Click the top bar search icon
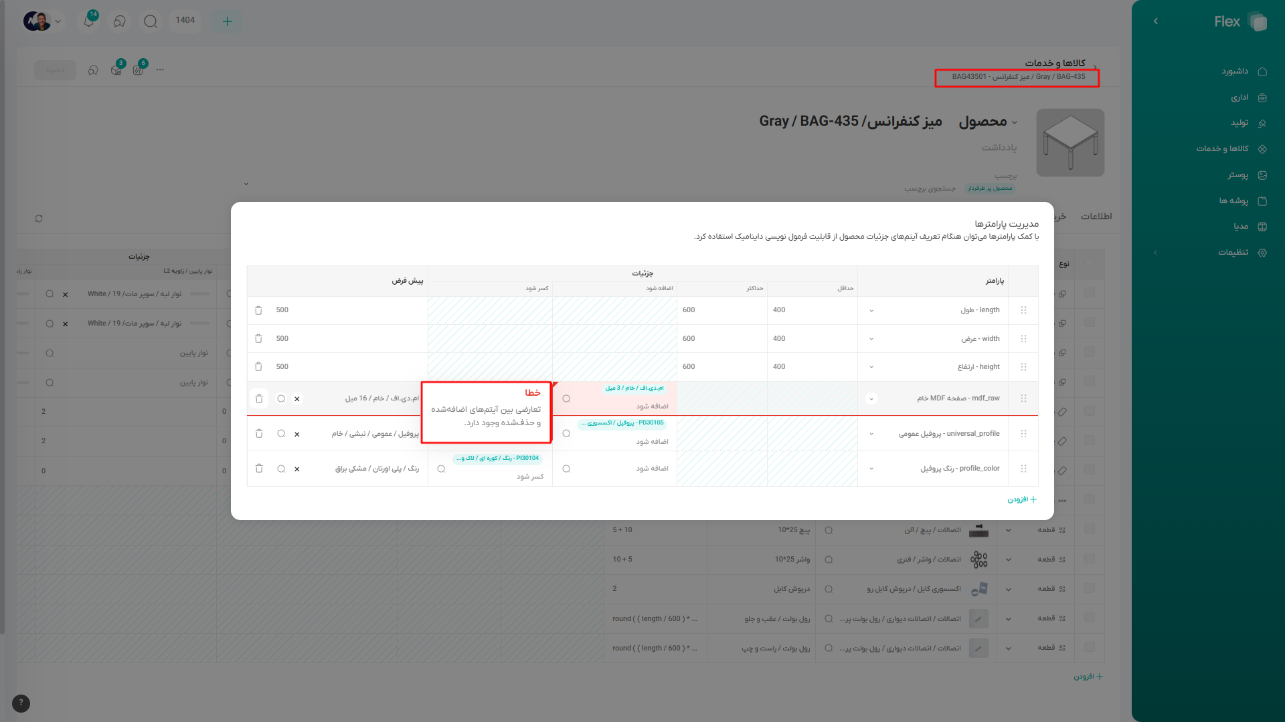This screenshot has width=1285, height=722. [x=151, y=21]
